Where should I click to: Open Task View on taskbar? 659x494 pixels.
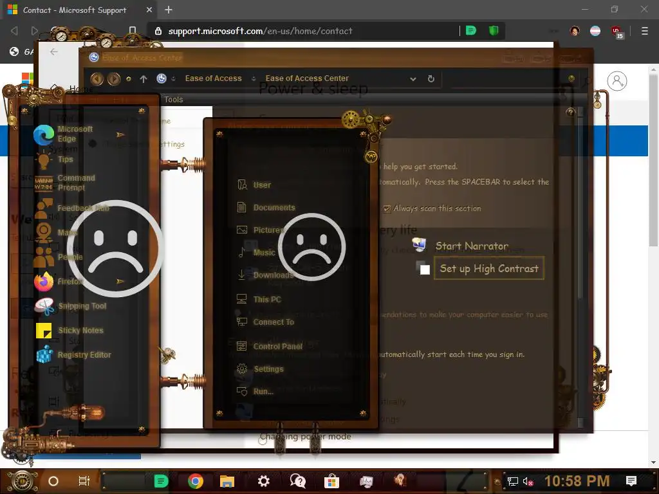84,481
